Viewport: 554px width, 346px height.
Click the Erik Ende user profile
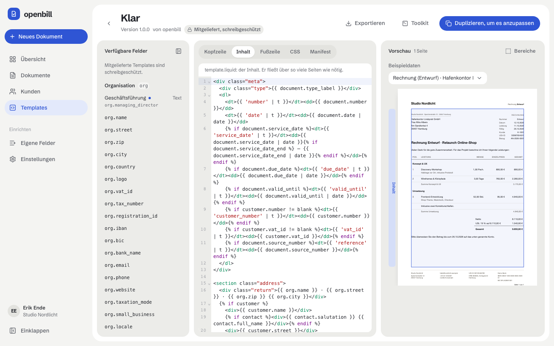point(46,311)
